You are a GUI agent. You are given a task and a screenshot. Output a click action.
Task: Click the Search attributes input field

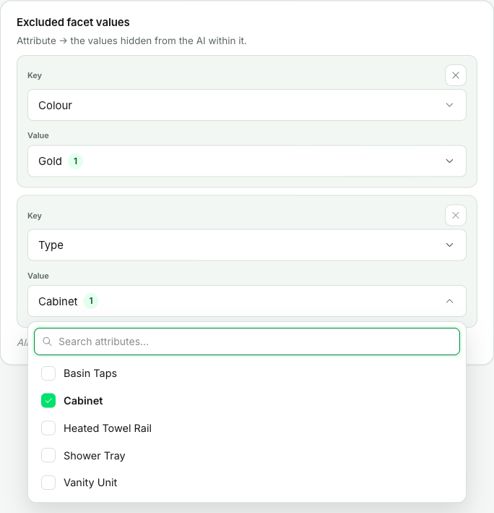click(x=247, y=342)
